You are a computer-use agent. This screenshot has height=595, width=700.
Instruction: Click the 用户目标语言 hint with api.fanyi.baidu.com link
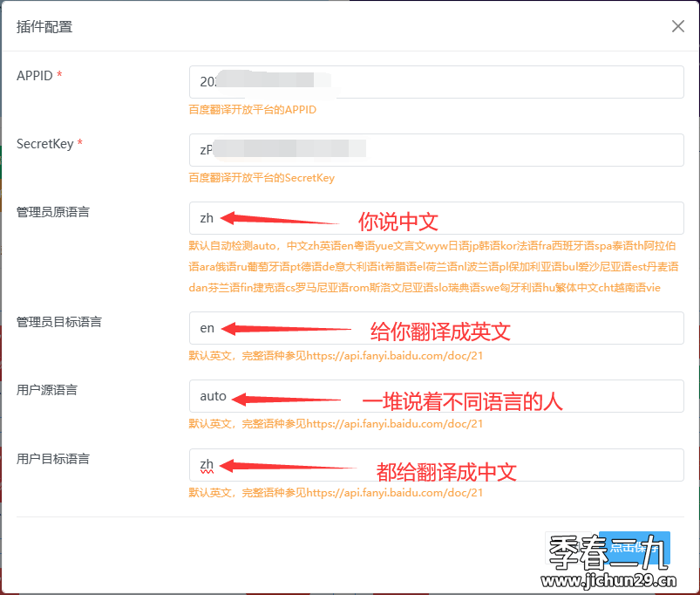(x=336, y=493)
